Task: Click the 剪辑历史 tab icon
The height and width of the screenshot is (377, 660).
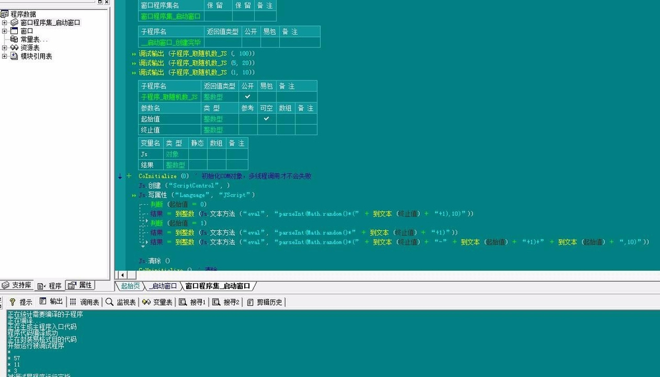Action: (x=250, y=302)
